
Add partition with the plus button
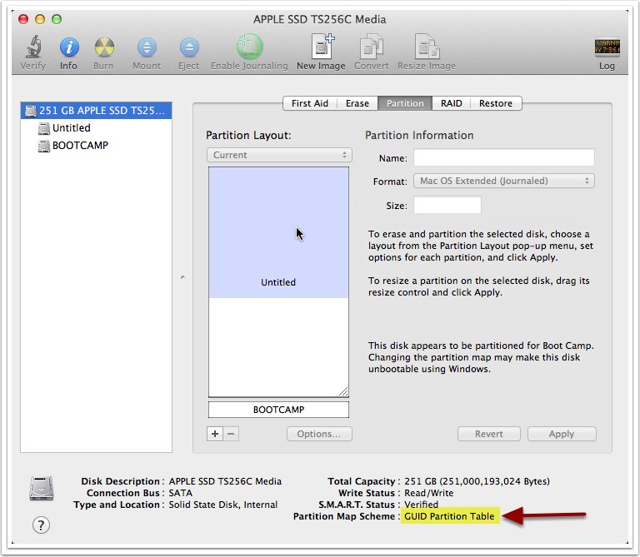(215, 434)
